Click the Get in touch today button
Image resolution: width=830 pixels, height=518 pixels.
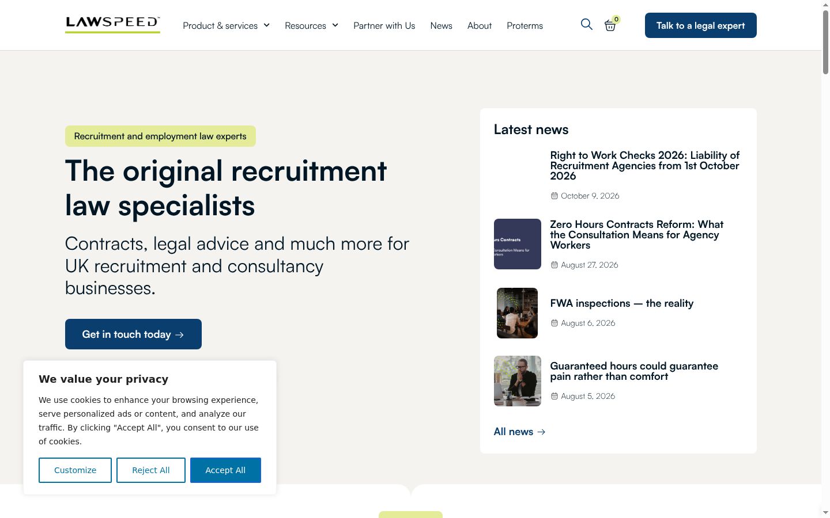pyautogui.click(x=133, y=334)
